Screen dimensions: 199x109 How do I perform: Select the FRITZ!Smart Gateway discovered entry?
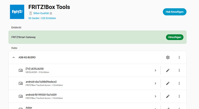point(97,37)
